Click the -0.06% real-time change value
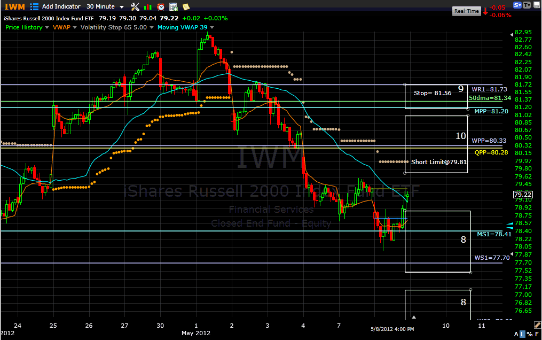The height and width of the screenshot is (340, 542). pyautogui.click(x=500, y=15)
